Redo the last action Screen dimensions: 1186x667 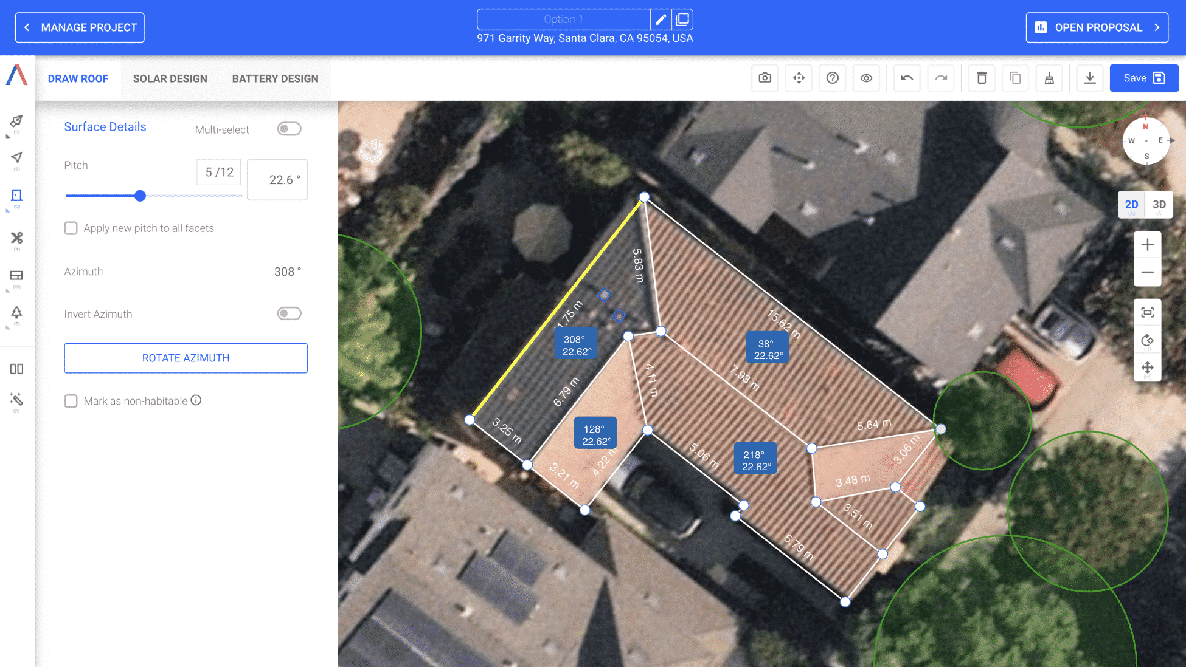[941, 78]
